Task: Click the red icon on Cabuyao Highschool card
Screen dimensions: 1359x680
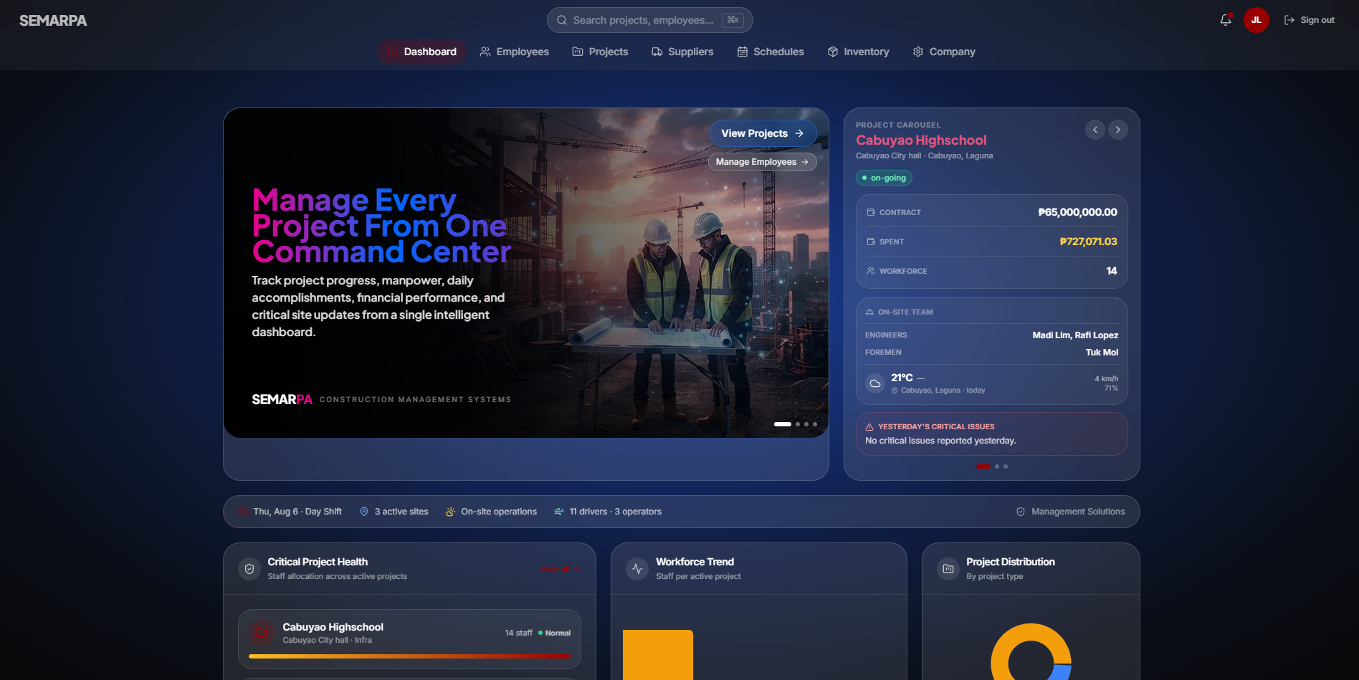Action: click(262, 633)
